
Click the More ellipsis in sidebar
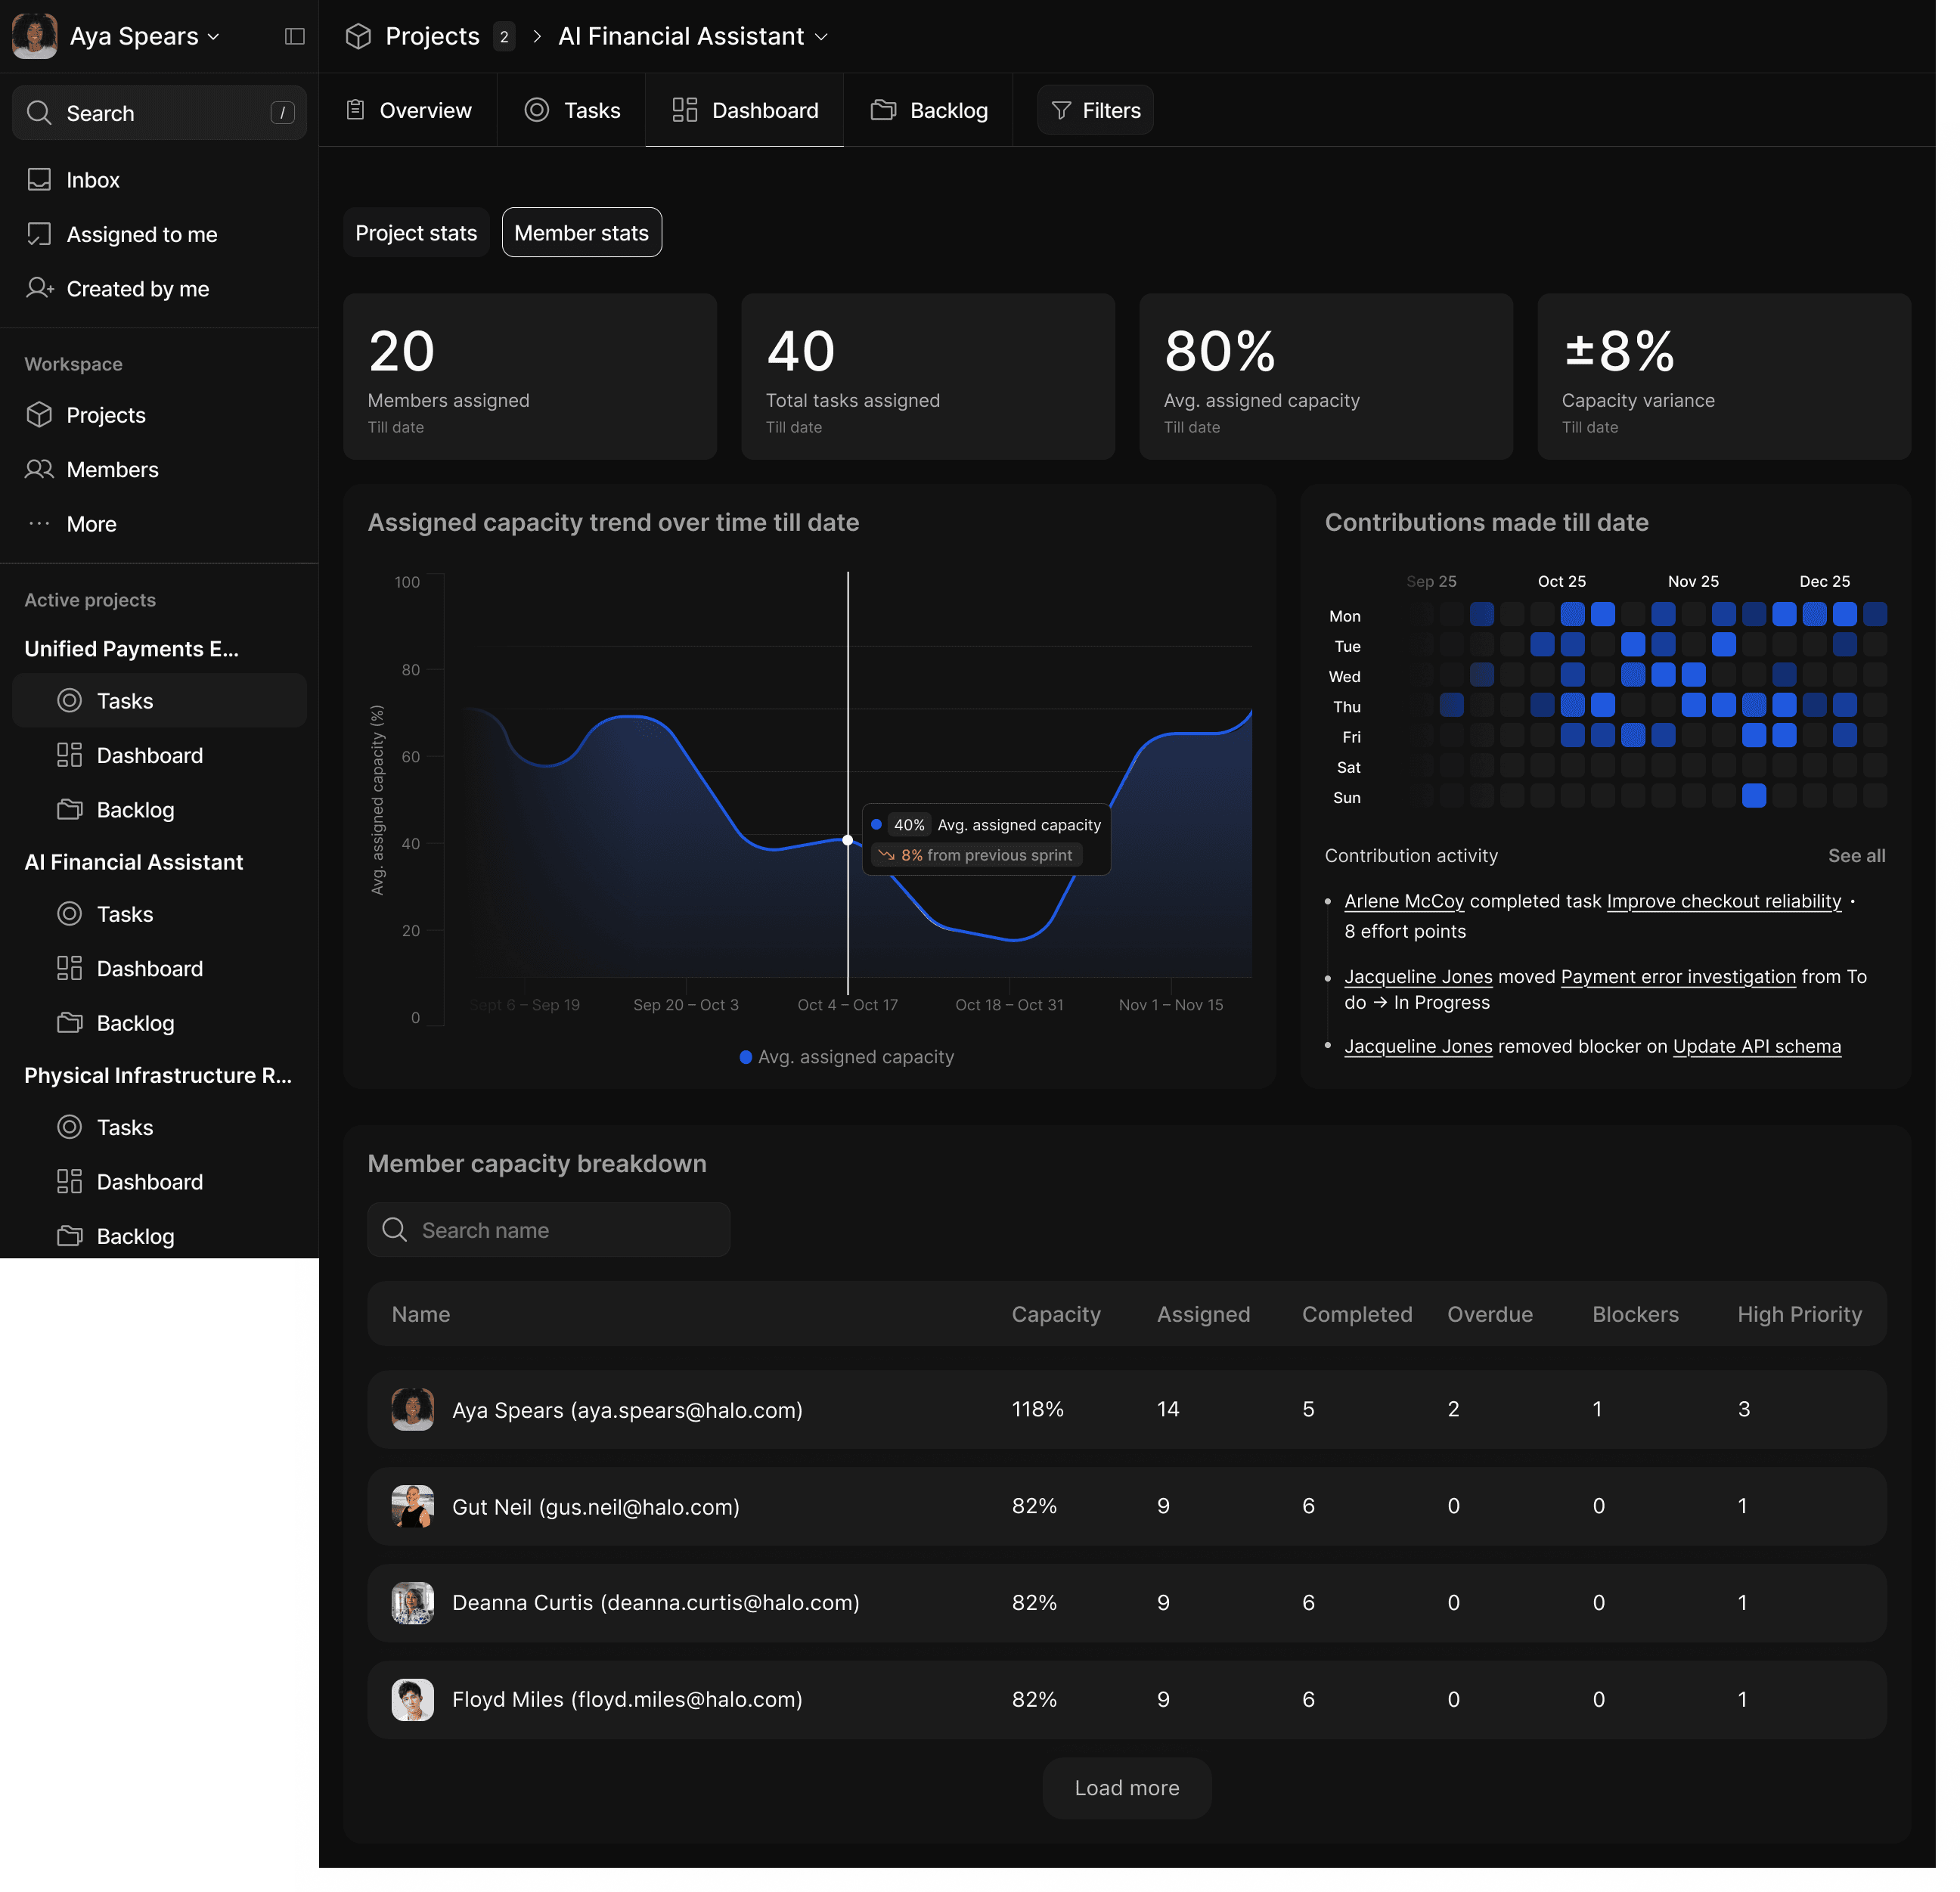[x=39, y=524]
